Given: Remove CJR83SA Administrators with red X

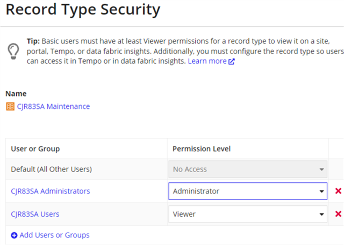Looking at the screenshot, I should pyautogui.click(x=338, y=191).
